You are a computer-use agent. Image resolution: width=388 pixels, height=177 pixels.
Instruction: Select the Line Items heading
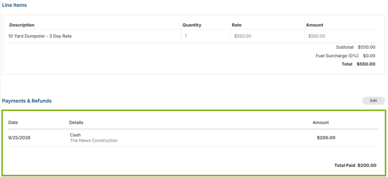click(14, 5)
